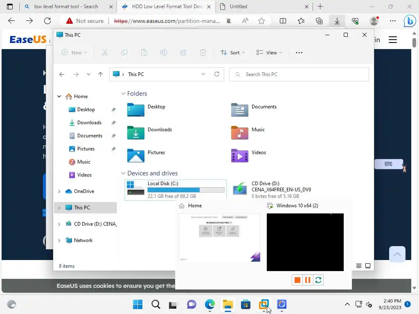Expand the Network tree node
The width and height of the screenshot is (419, 314).
coord(59,240)
